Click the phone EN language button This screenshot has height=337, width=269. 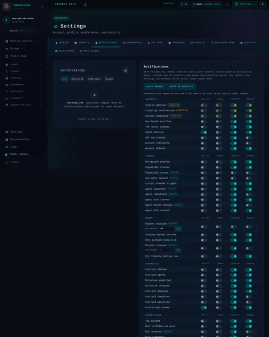click(x=184, y=4)
